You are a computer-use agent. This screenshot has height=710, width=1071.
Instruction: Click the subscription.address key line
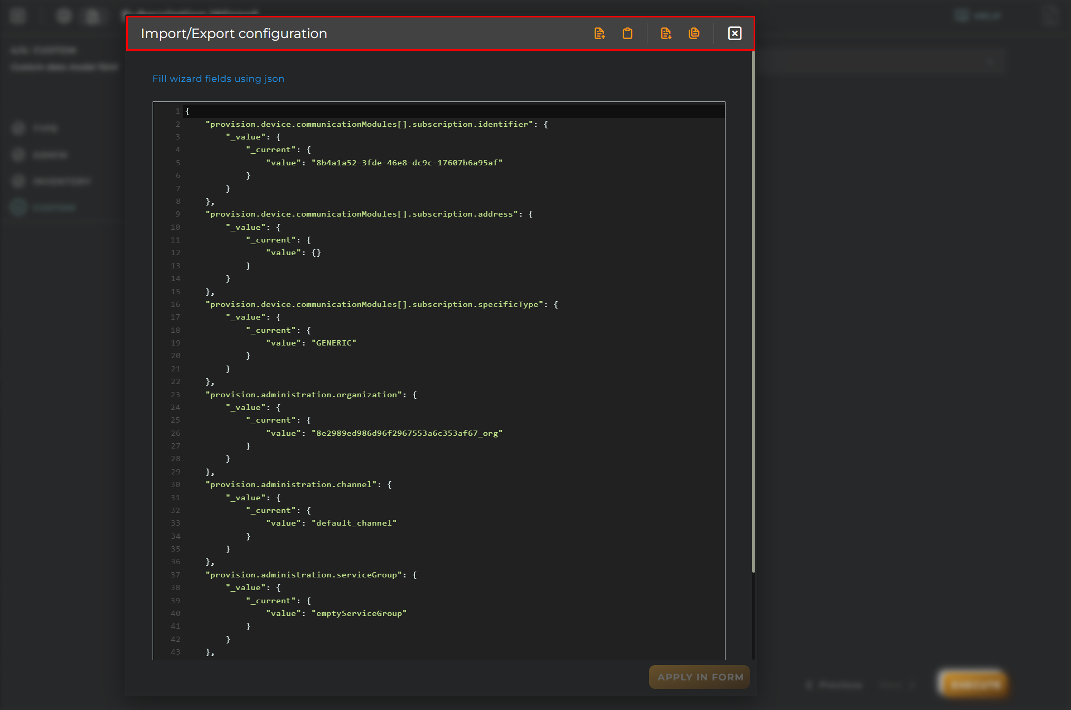(369, 214)
